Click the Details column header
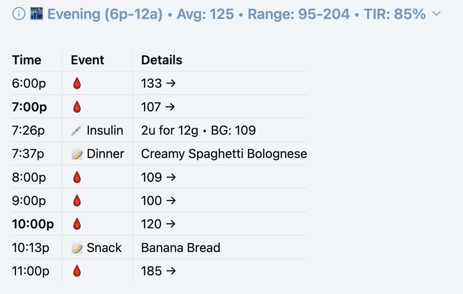The image size is (463, 294). click(x=162, y=60)
